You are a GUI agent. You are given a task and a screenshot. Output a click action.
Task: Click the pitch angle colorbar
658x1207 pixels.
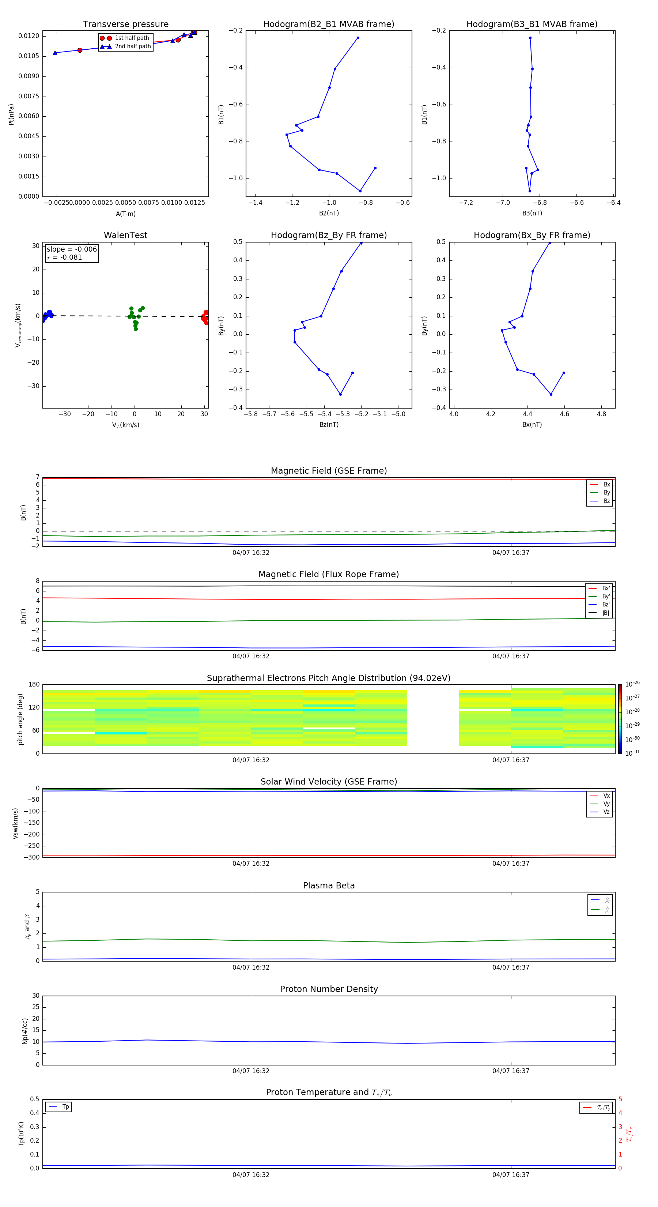pyautogui.click(x=620, y=719)
